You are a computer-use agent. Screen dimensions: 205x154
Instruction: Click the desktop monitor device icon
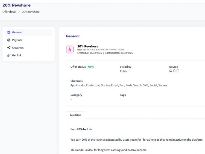[x=171, y=71]
